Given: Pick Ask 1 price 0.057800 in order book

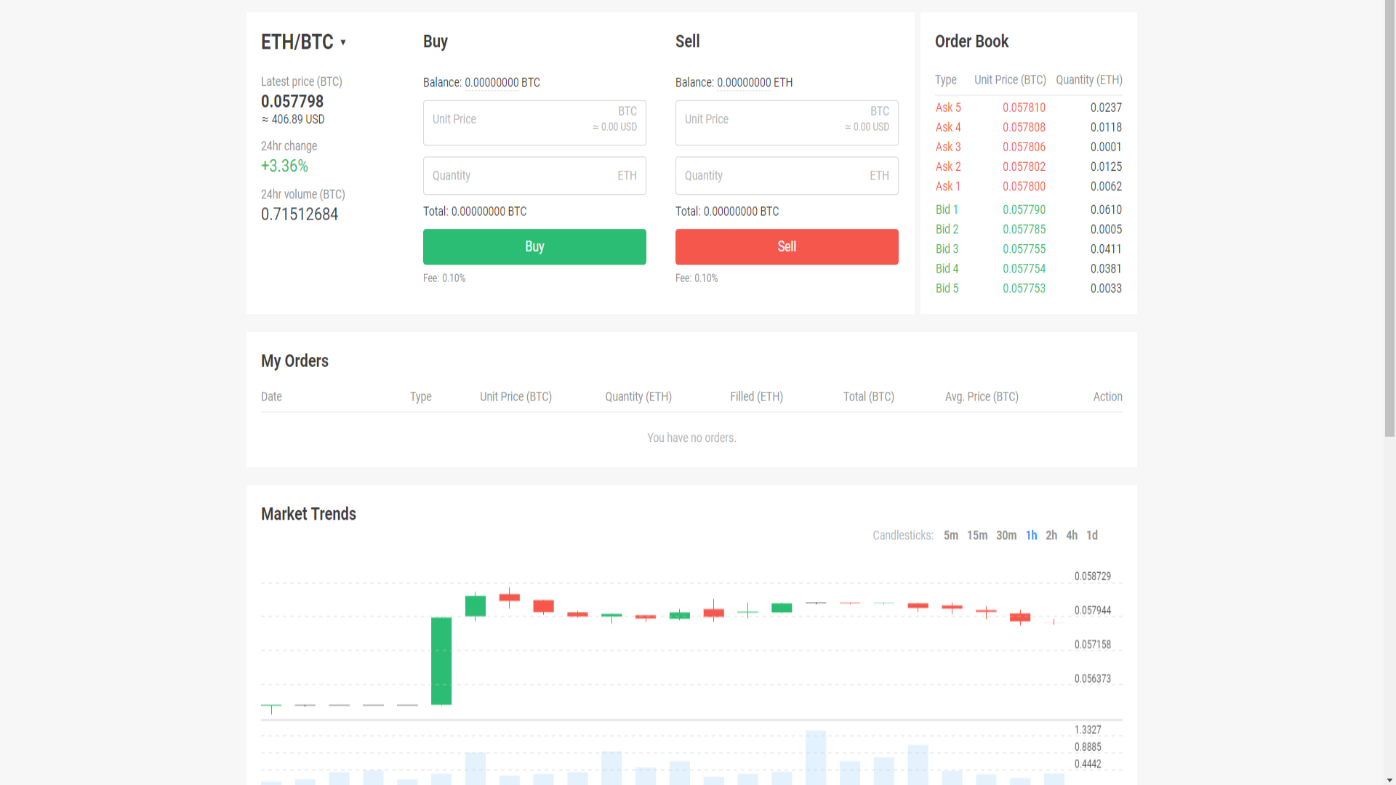Looking at the screenshot, I should 1024,187.
